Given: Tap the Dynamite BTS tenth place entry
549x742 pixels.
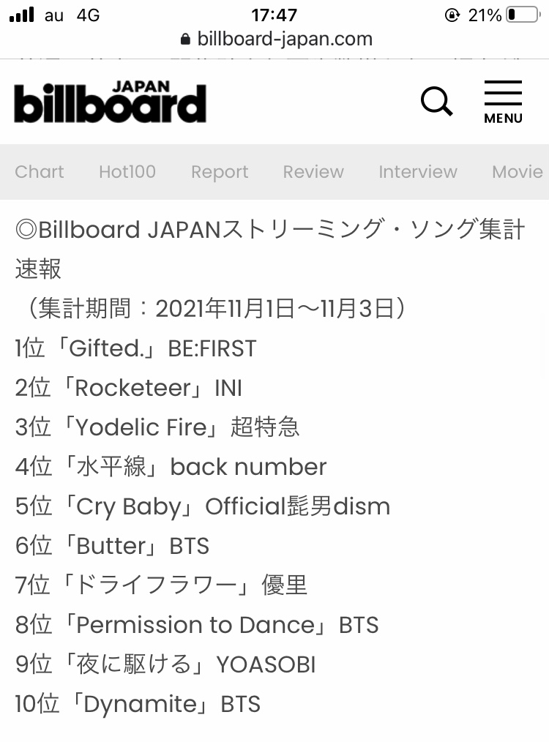Looking at the screenshot, I should click(138, 704).
